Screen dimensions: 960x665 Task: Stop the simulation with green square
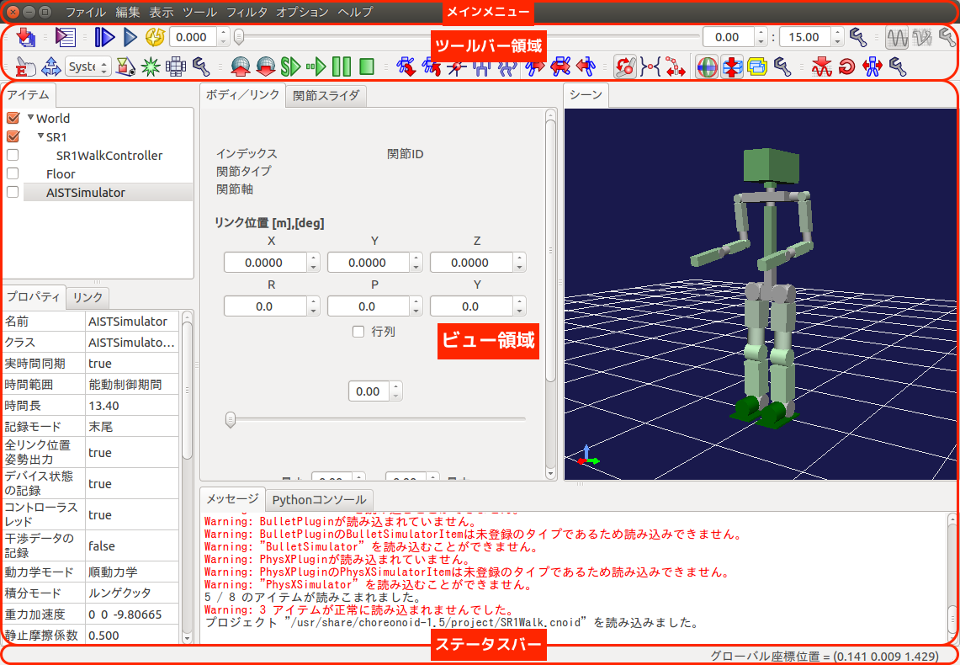point(367,66)
